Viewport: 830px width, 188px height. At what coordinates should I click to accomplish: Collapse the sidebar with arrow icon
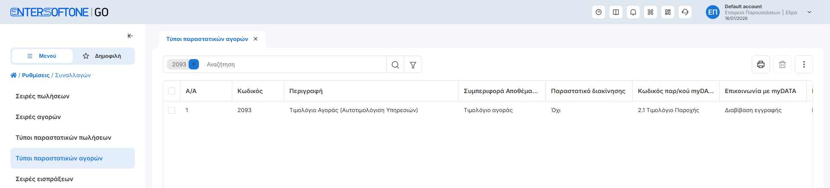(x=130, y=36)
